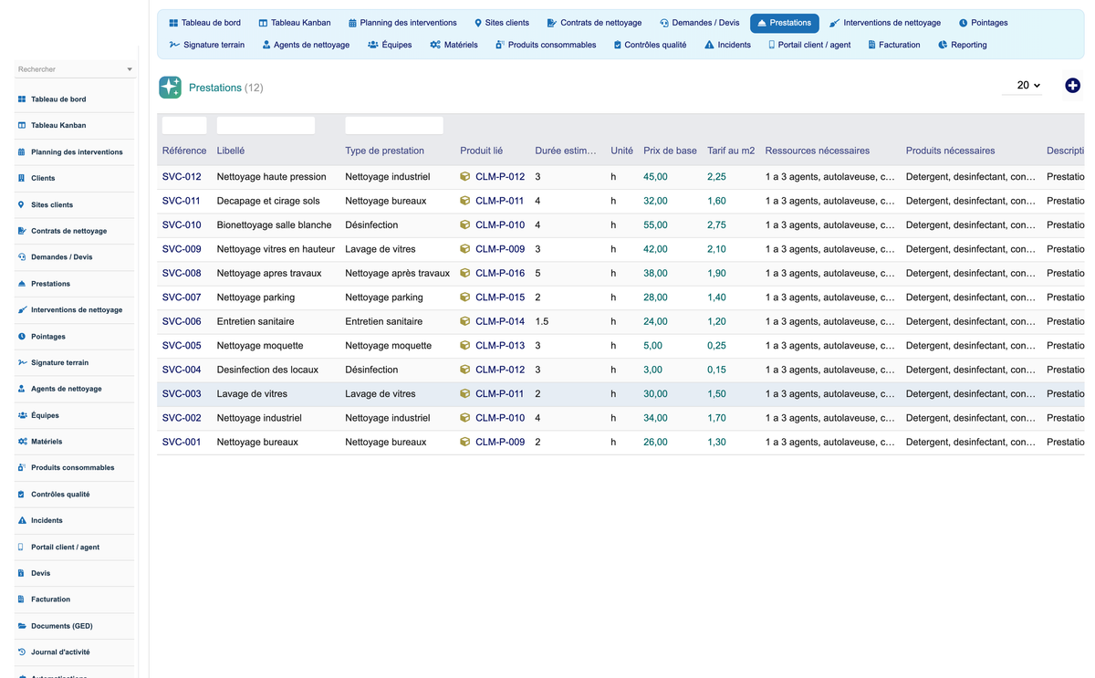Click the Journal d'activité history icon in sidebar
The width and height of the screenshot is (1095, 678).
(22, 652)
